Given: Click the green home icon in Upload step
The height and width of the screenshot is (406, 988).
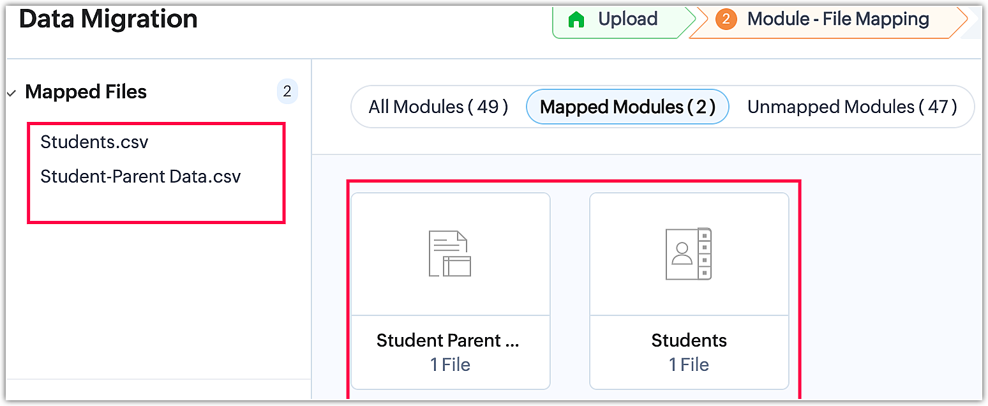Looking at the screenshot, I should (576, 20).
